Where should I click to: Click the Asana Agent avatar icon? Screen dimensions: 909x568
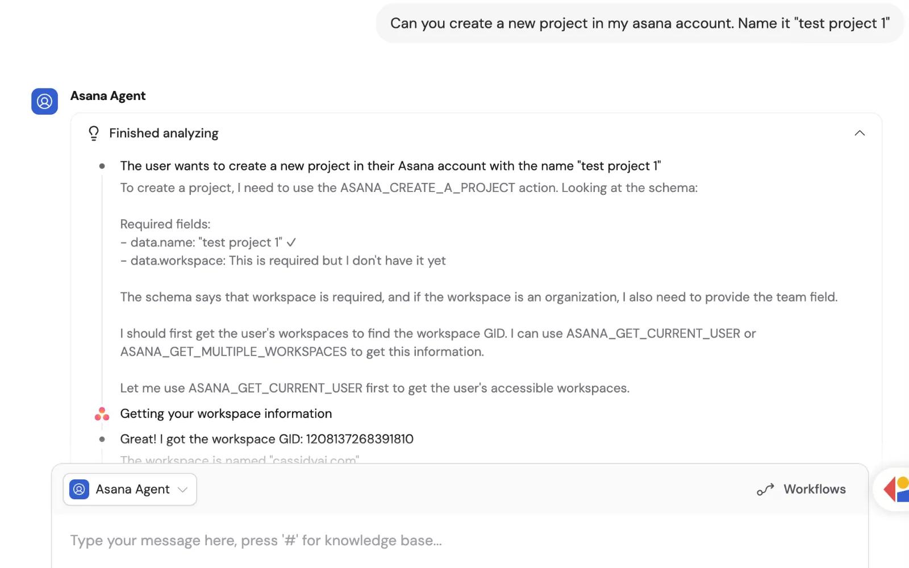[x=44, y=101]
